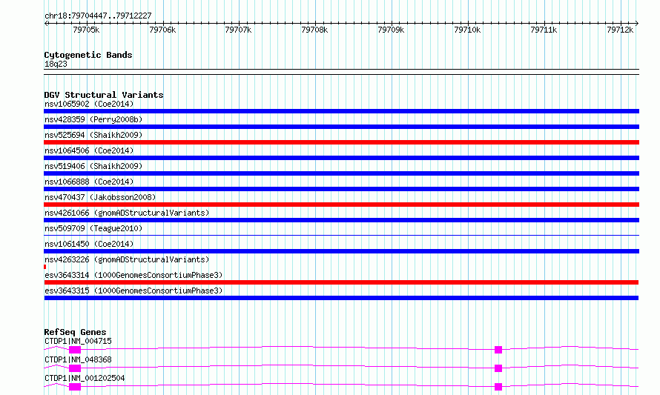Click NM_001202504 exon near 79705k
The height and width of the screenshot is (395, 660).
coord(75,387)
